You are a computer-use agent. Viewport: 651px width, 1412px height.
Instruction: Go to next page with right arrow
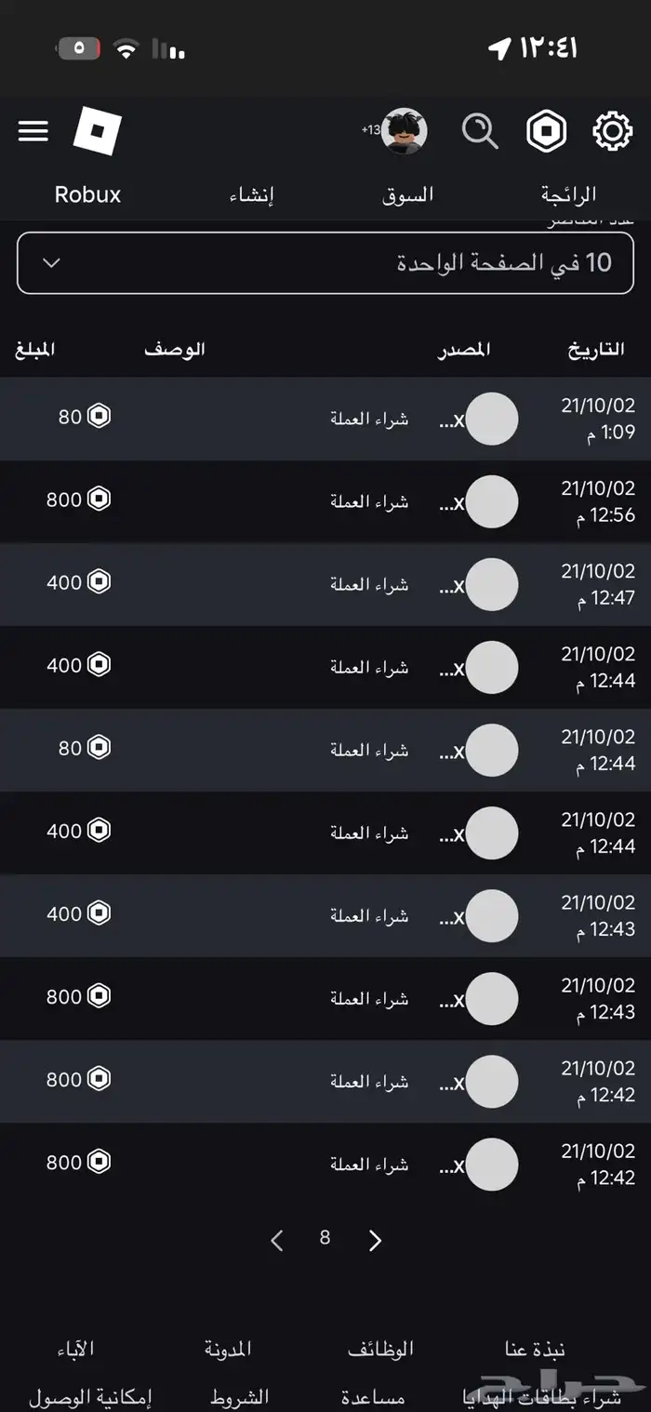coord(375,1240)
